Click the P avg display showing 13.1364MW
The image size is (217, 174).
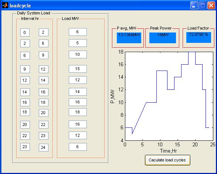(129, 38)
